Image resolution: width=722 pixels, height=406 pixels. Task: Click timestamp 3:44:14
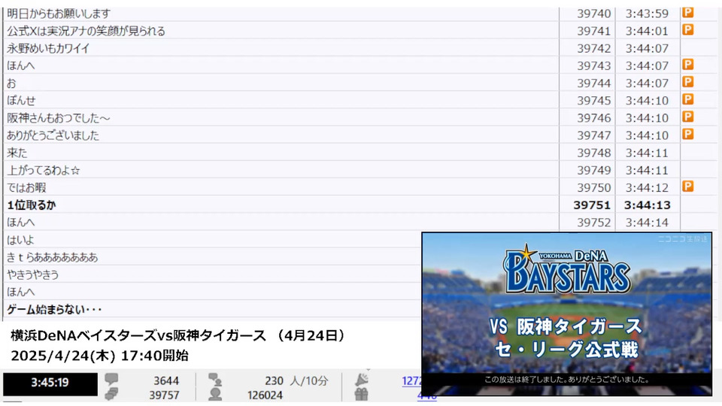(x=647, y=223)
